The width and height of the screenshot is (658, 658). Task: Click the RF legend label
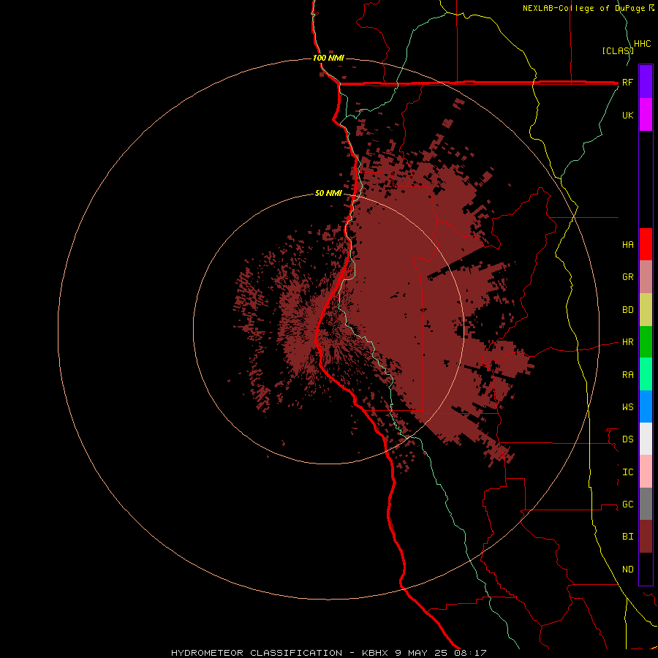pyautogui.click(x=628, y=83)
